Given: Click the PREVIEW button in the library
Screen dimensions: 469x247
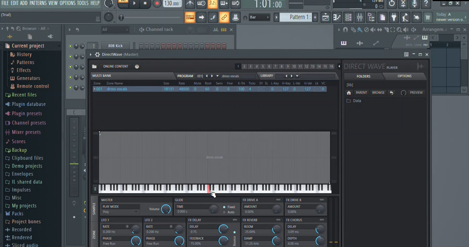Looking at the screenshot, I should point(416,93).
